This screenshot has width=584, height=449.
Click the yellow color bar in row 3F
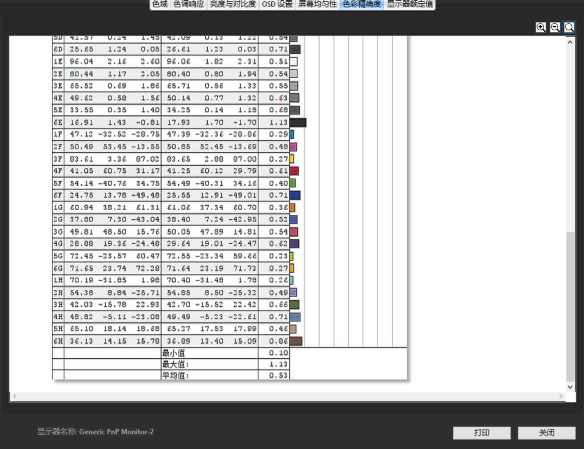292,159
